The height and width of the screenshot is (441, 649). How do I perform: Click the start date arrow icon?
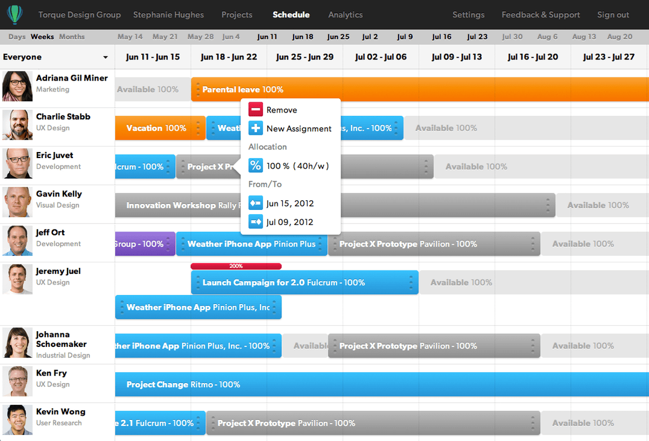tap(255, 203)
